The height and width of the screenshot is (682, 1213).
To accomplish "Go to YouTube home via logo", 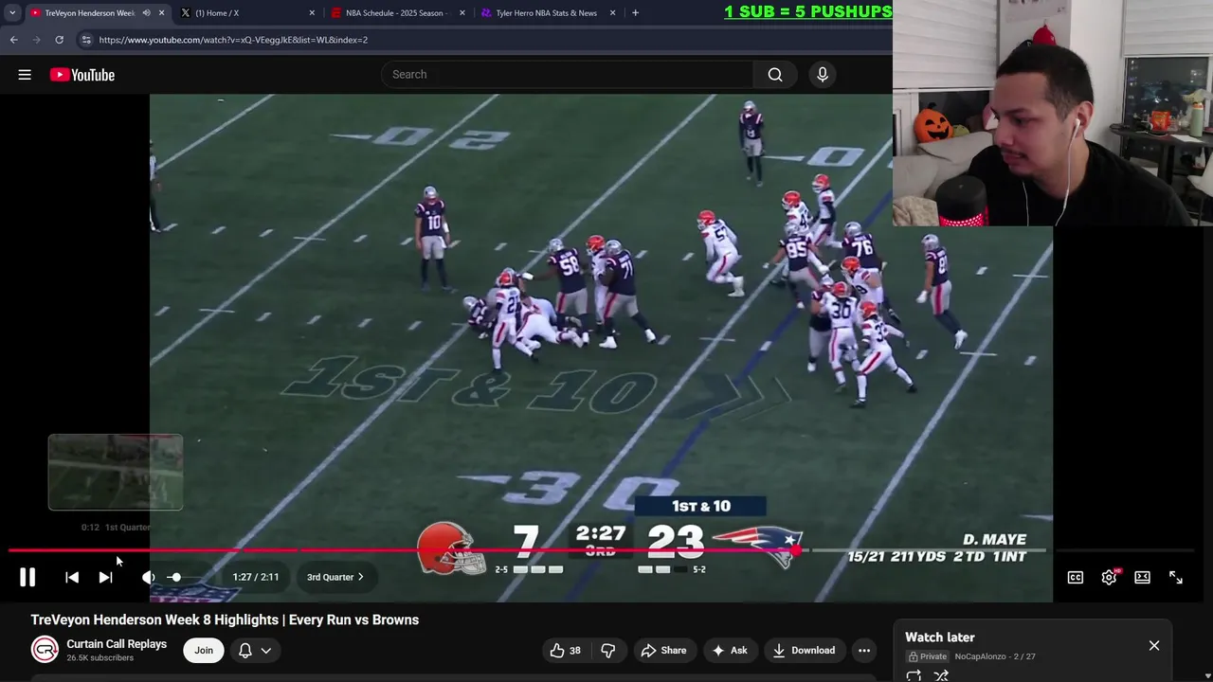I will (x=82, y=75).
